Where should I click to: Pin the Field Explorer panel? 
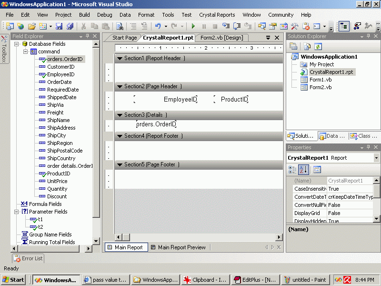[x=88, y=36]
